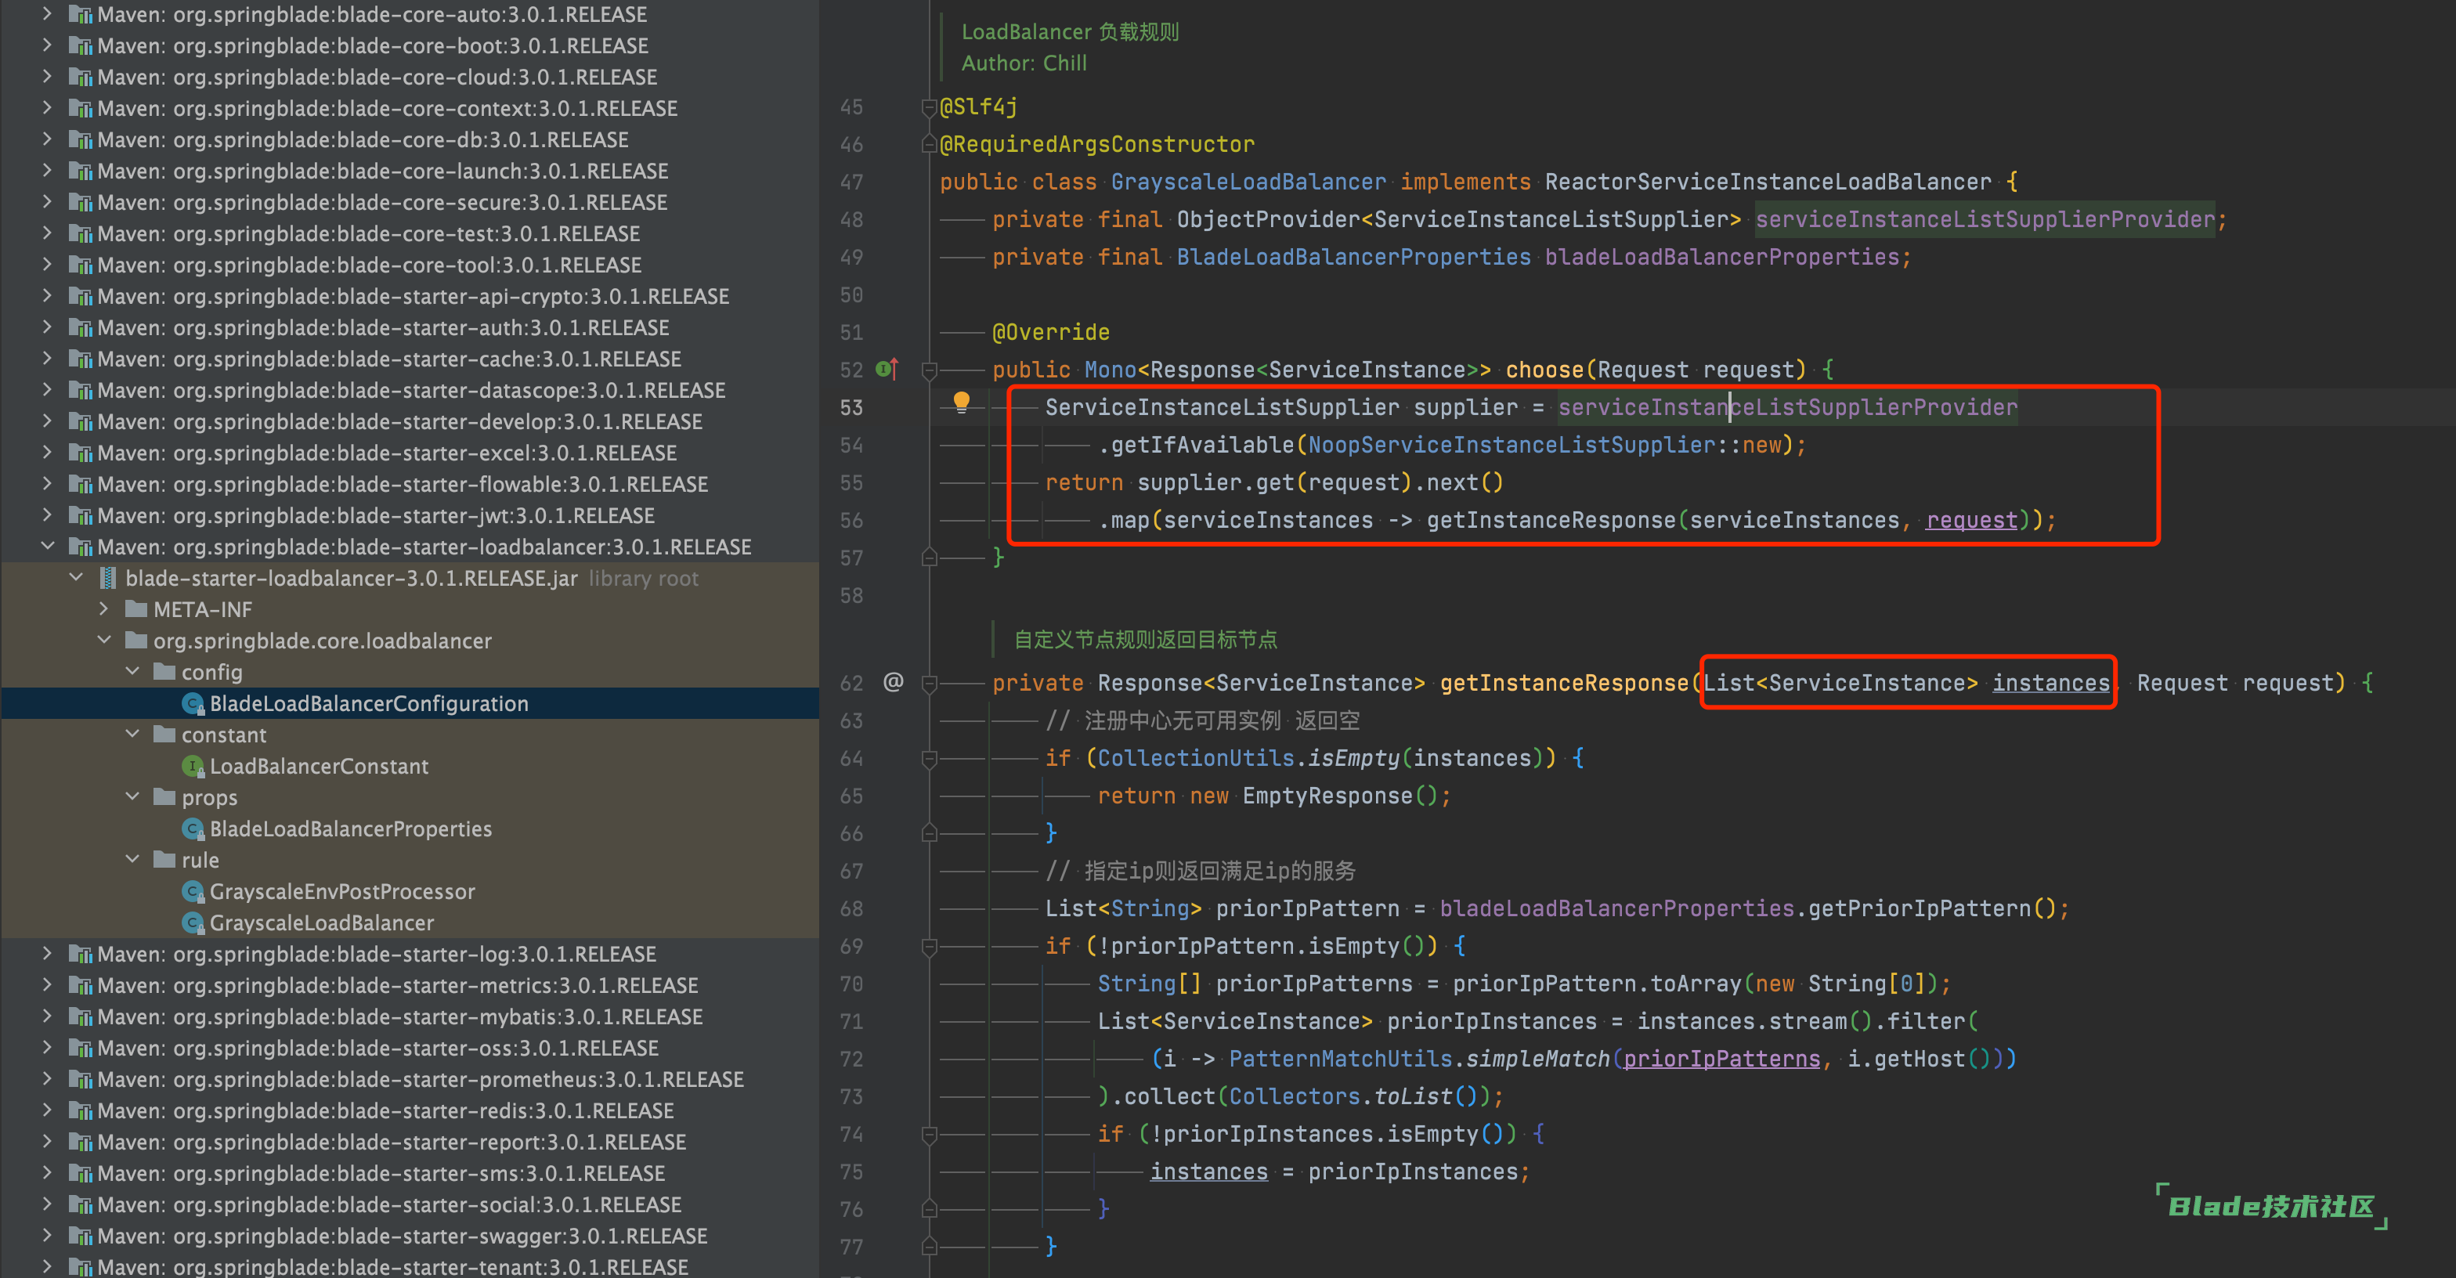Click the org.springblade.core.loadbalancer package folder icon
Viewport: 2456px width, 1278px height.
136,641
